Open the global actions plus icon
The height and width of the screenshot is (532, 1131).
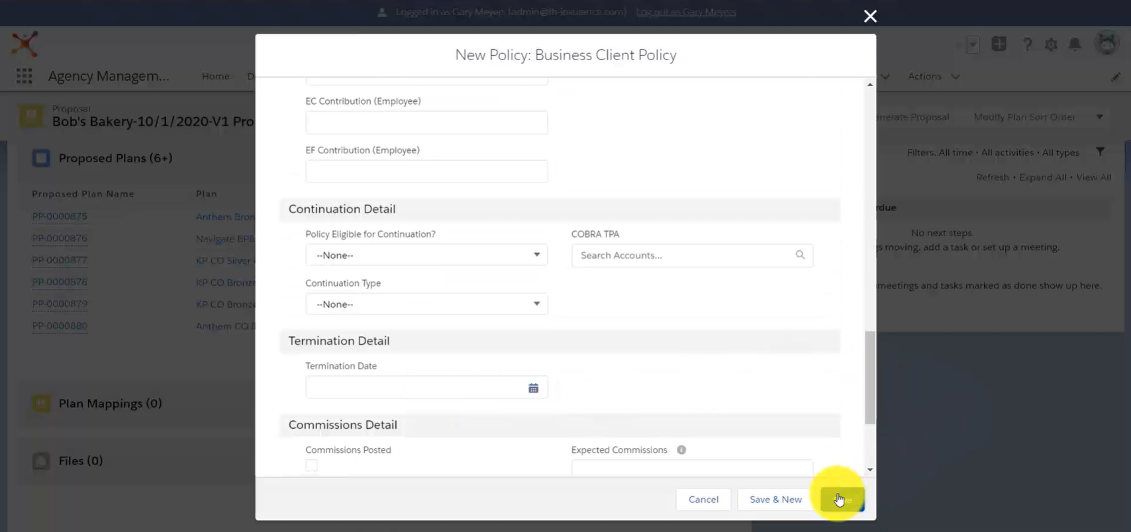pos(999,44)
